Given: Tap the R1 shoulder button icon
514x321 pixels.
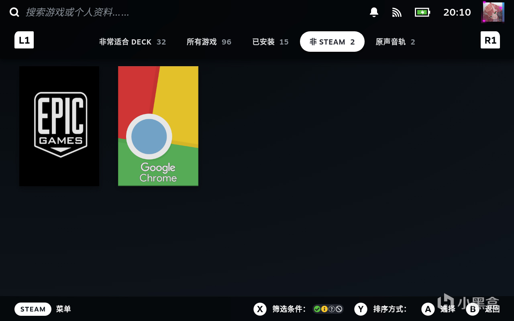Looking at the screenshot, I should pos(490,40).
